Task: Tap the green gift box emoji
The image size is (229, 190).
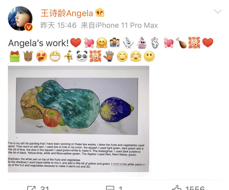Action: (15, 56)
